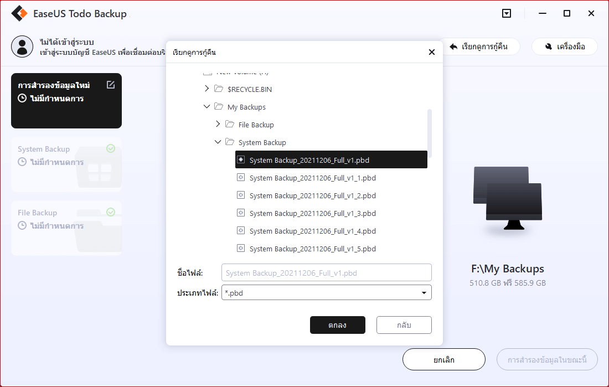Click the clock icon on System Backup card
Screen dimensions: 609x387
point(22,162)
